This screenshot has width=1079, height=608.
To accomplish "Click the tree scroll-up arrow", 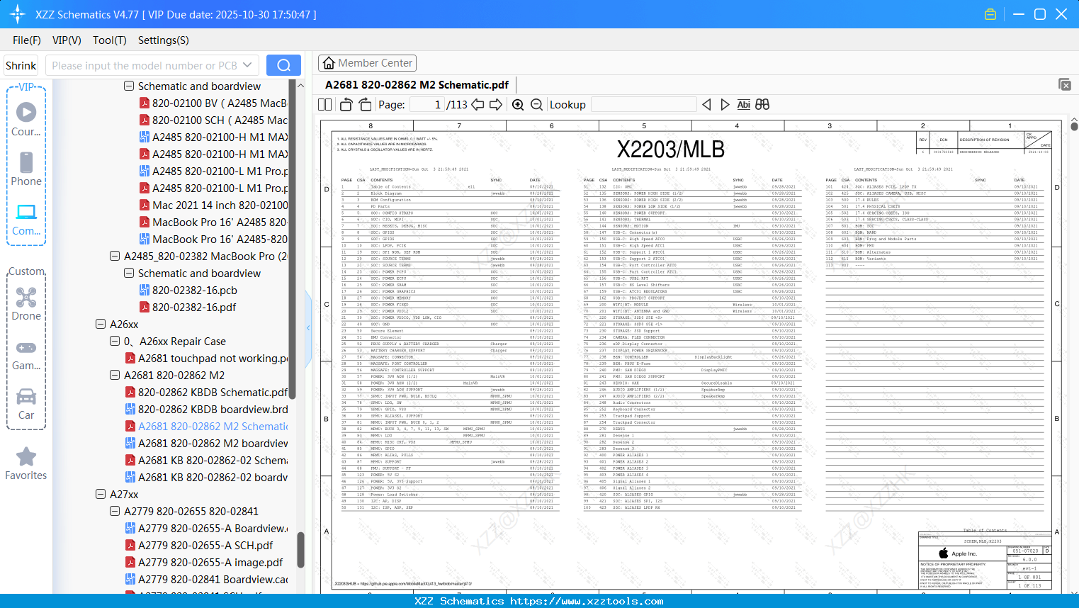I will (300, 86).
